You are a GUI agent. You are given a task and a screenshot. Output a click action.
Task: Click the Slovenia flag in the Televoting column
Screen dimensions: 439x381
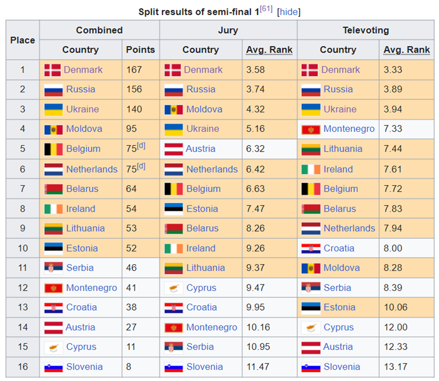pos(311,367)
